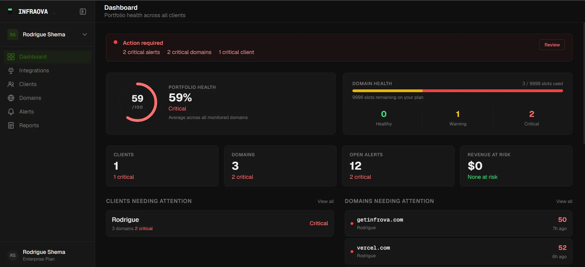Click the red segment of domain health bar
The height and width of the screenshot is (267, 585).
coord(493,91)
